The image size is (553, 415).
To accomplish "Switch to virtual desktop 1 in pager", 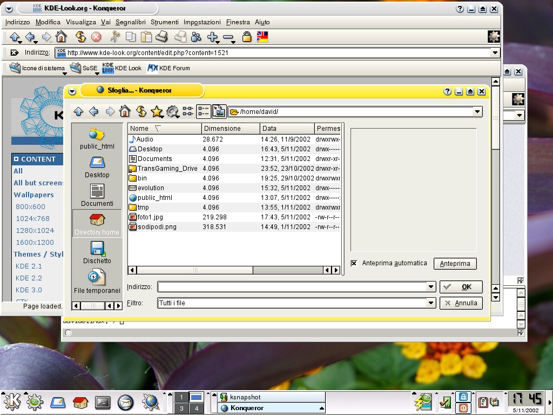I will tap(181, 397).
